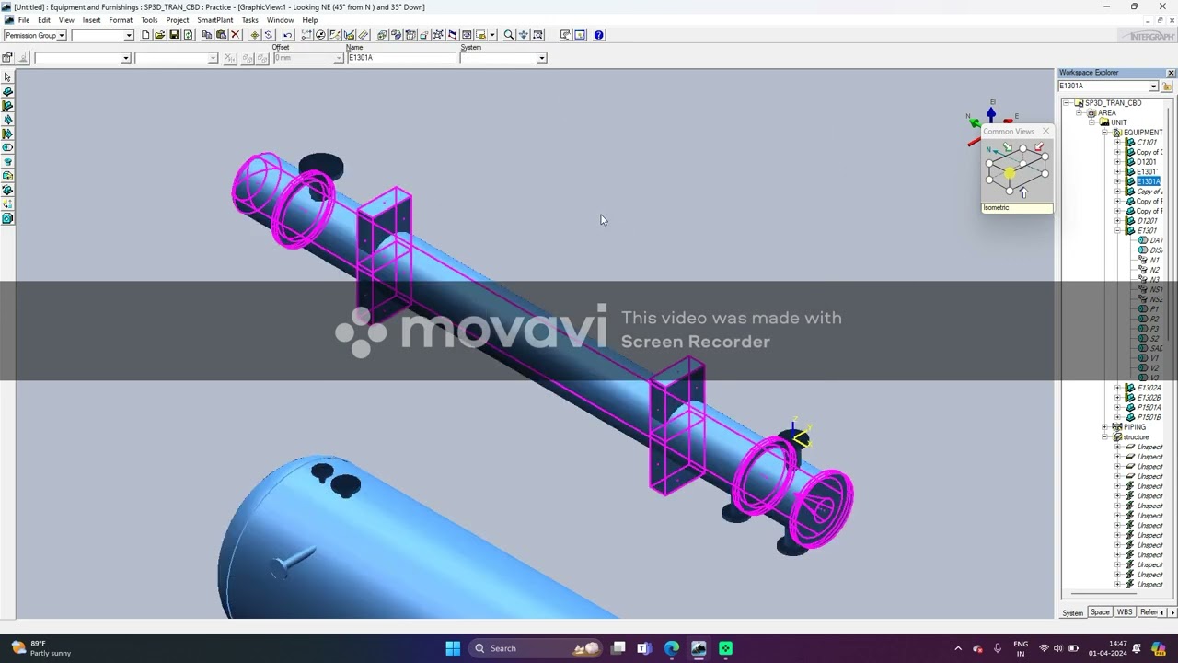Collapse the EQUIPMENT tree node
This screenshot has width=1178, height=663.
coord(1104,133)
